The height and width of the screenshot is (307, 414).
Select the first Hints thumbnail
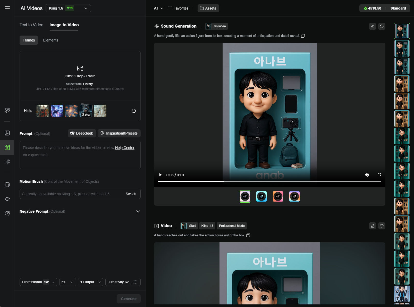click(x=43, y=111)
